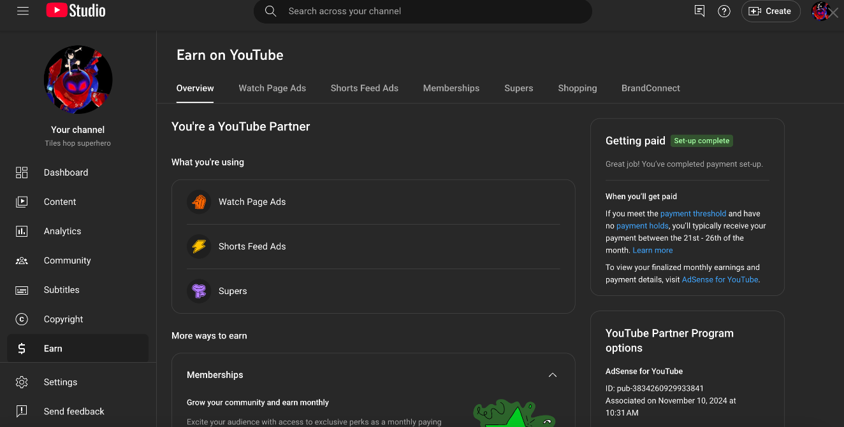Switch to the Watch Page Ads tab
The image size is (844, 427).
point(272,88)
